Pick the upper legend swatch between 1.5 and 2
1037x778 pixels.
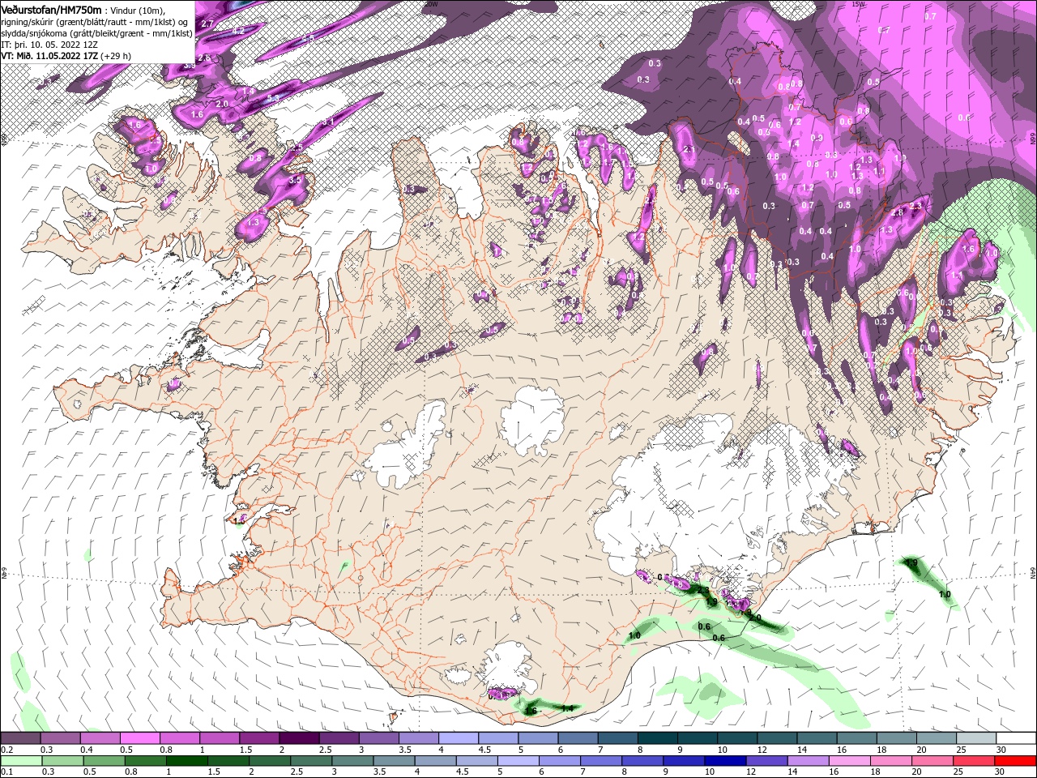(258, 738)
